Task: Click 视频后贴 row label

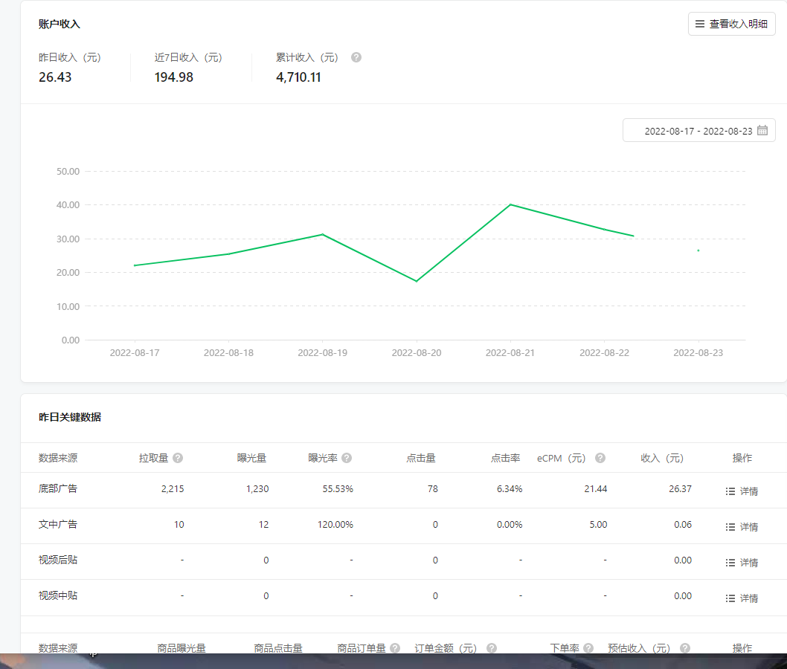Action: pyautogui.click(x=58, y=560)
